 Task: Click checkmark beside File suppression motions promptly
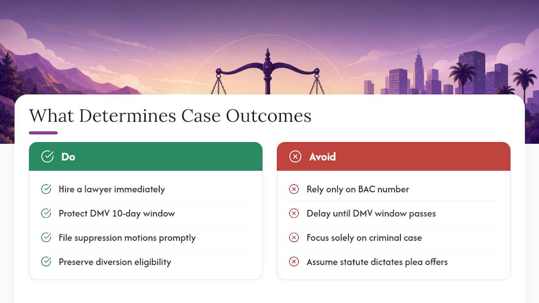[46, 238]
